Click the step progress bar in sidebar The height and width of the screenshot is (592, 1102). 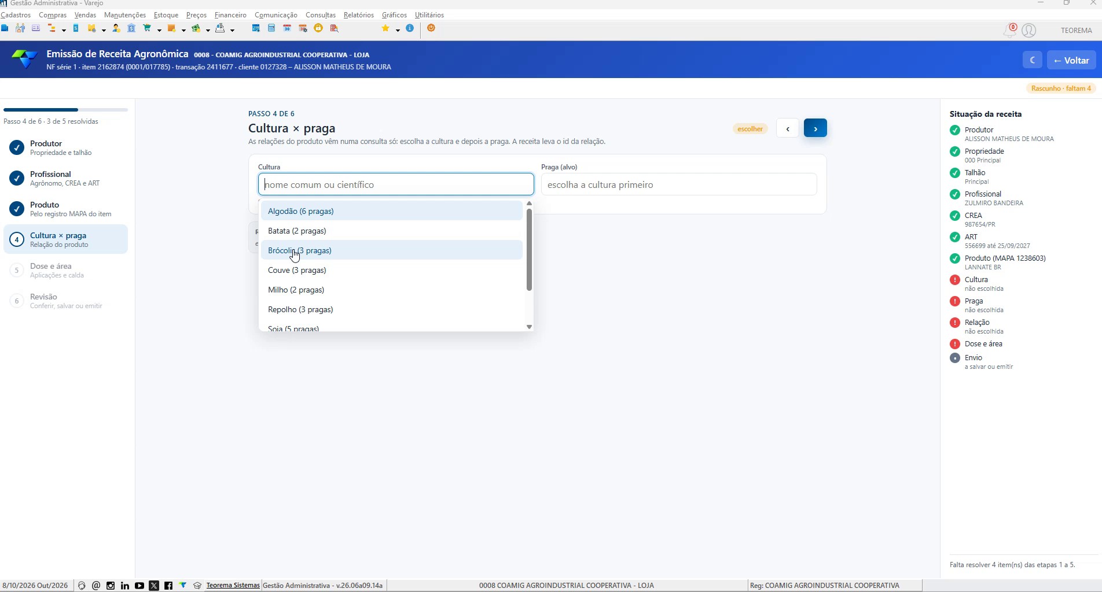pos(65,109)
